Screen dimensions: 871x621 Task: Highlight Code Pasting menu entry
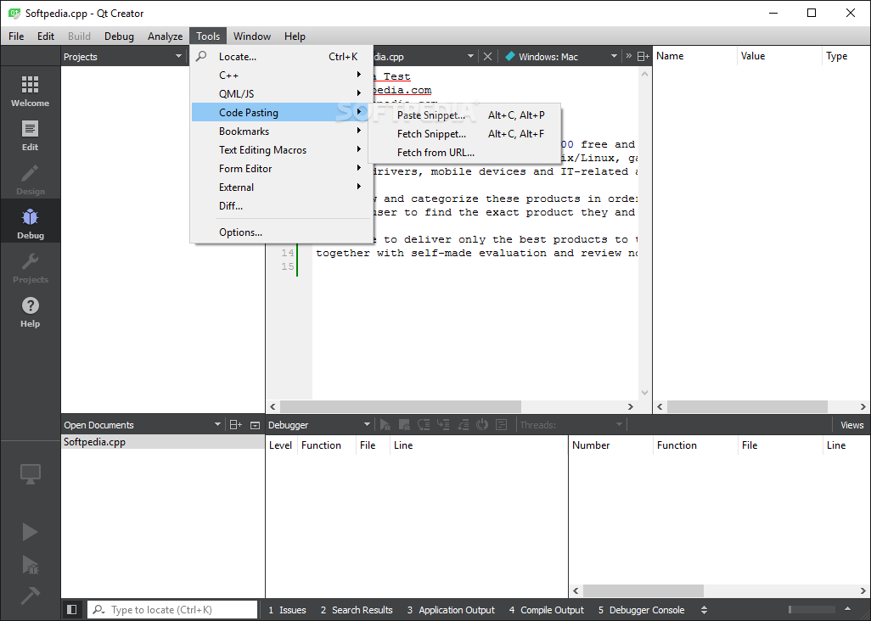coord(282,113)
